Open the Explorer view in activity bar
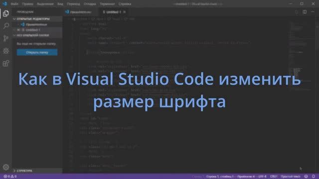Screen dimensions: 319x179 pos(6,13)
